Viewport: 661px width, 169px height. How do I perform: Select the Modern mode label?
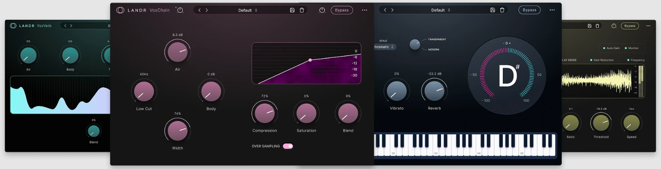(434, 49)
